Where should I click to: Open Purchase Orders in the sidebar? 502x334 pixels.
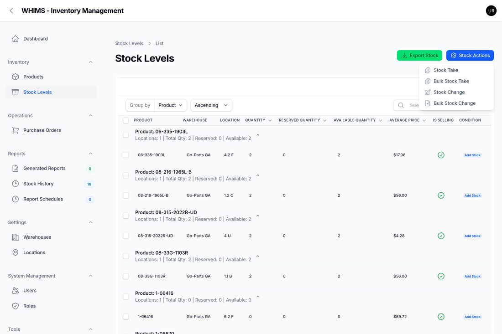[51, 130]
